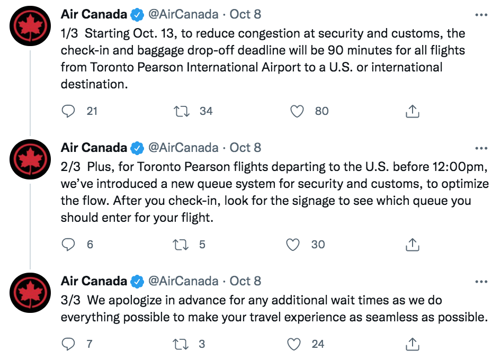Open Air Canada profile name in first tweet
Viewport: 501px width, 360px height.
click(x=94, y=14)
